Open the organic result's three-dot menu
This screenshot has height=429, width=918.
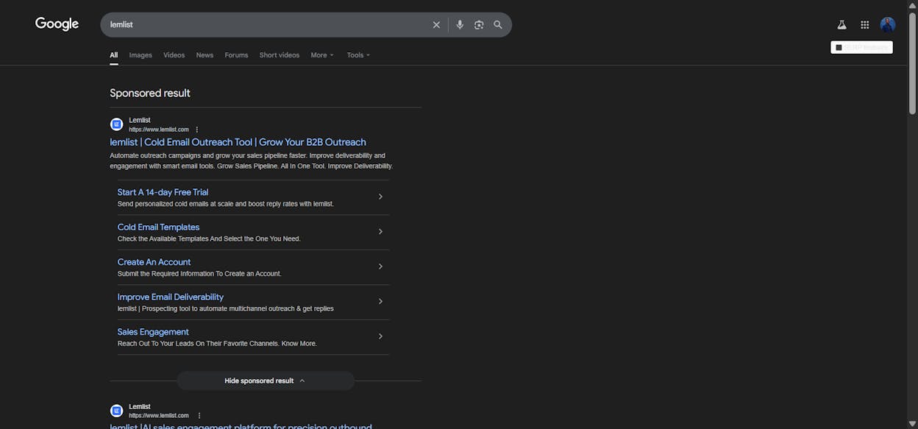pos(199,416)
